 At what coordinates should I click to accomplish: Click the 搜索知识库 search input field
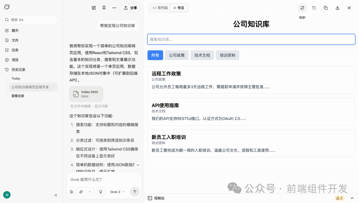pyautogui.click(x=251, y=39)
